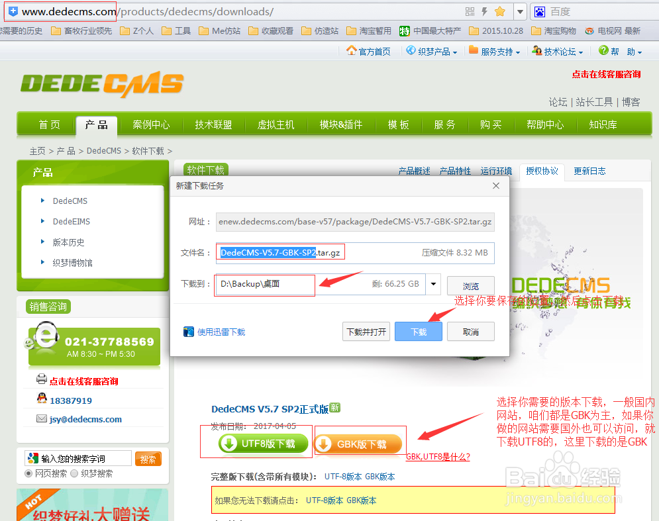Click the Baidu paw search engine icon
This screenshot has height=521, width=659.
point(540,12)
